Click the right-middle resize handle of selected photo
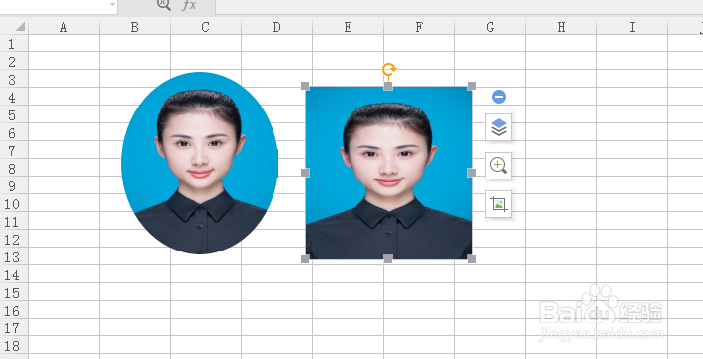 472,173
